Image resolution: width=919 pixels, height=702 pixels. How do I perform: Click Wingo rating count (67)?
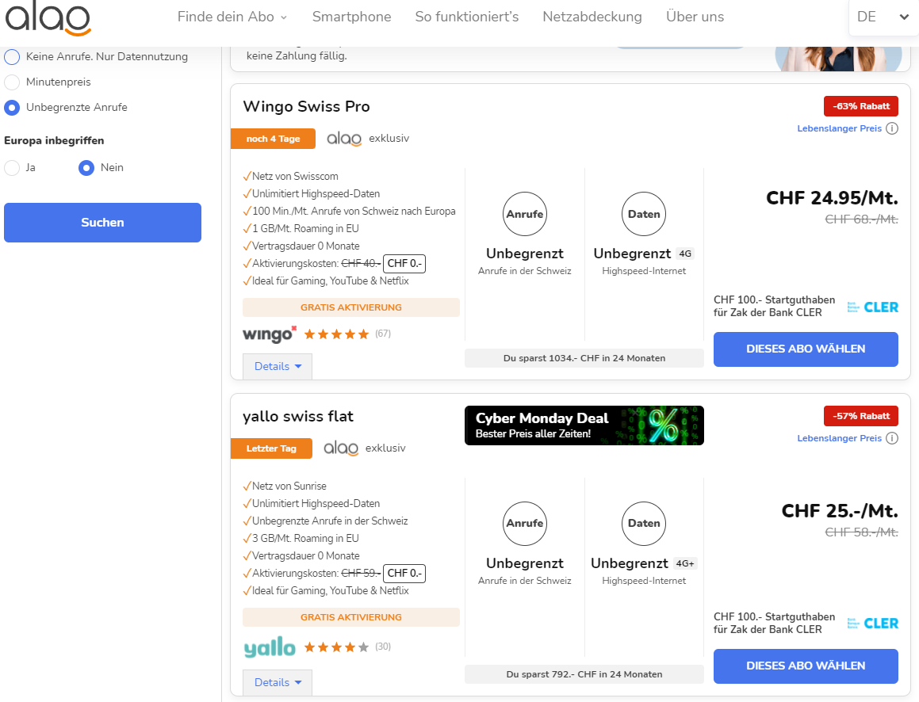tap(383, 334)
